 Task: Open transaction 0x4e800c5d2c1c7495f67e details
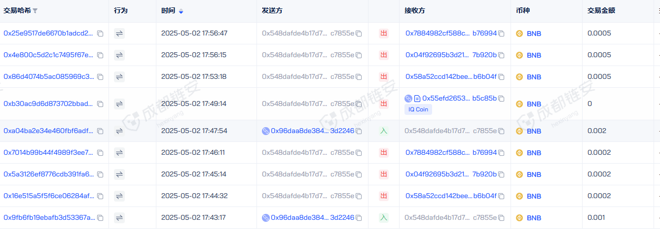click(x=48, y=55)
